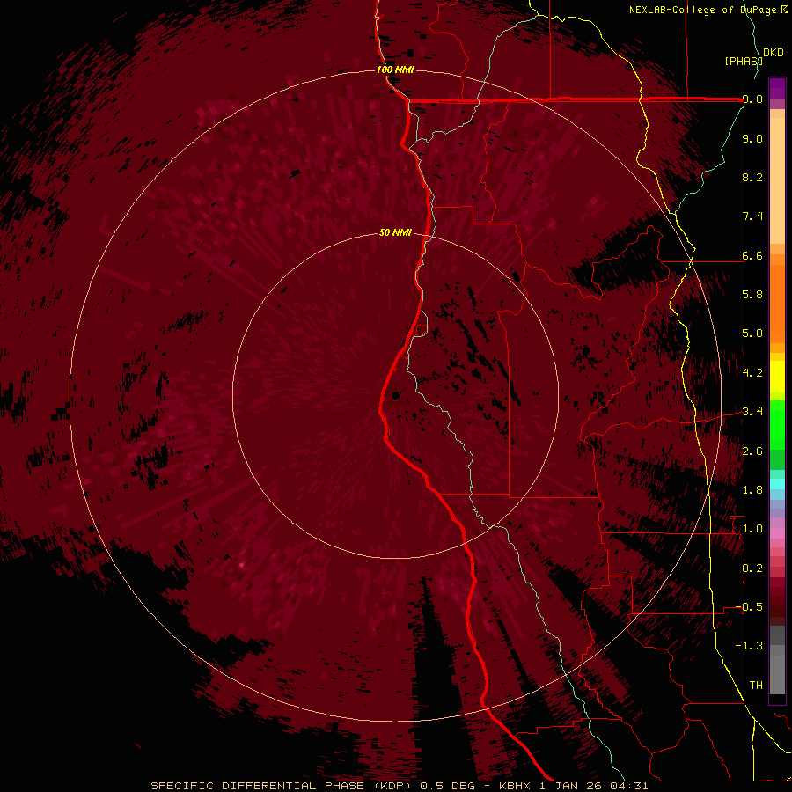
Task: Click the -0.5 legend value
Action: (750, 606)
